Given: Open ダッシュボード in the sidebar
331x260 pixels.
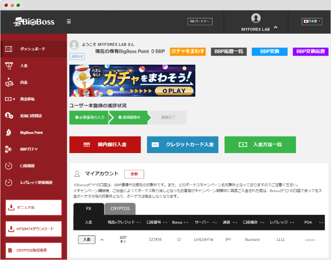Looking at the screenshot, I should (34, 49).
